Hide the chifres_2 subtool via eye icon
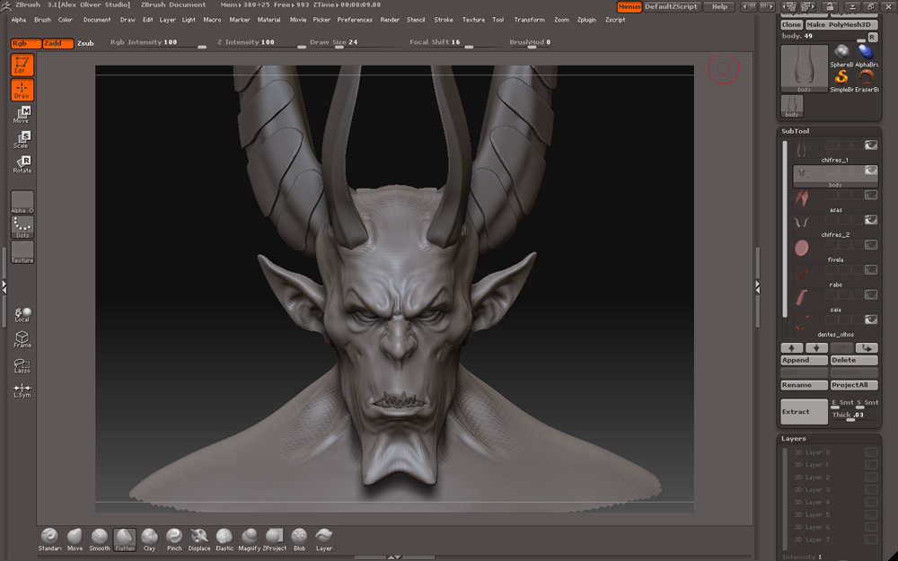Screen dimensions: 898x561 click(870, 220)
